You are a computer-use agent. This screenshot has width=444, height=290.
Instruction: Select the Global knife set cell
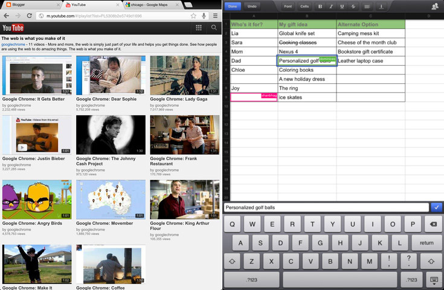307,33
